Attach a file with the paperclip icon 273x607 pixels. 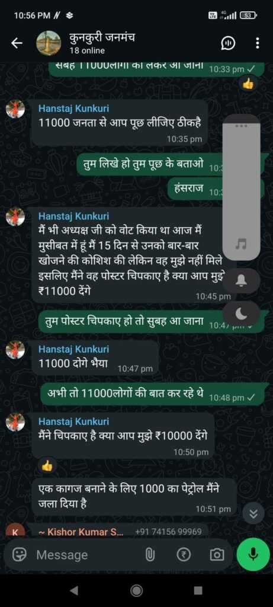150,555
